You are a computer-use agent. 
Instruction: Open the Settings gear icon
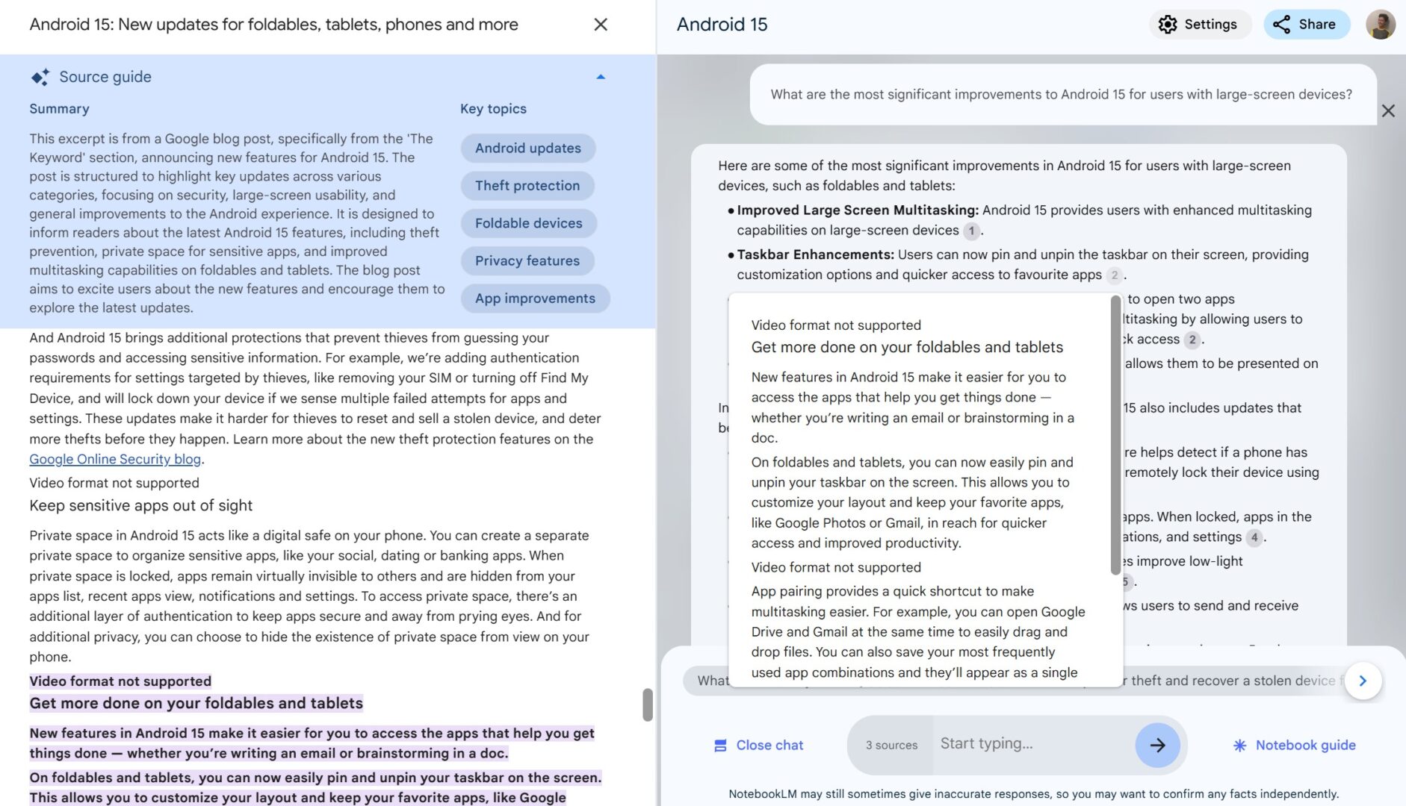(1167, 24)
